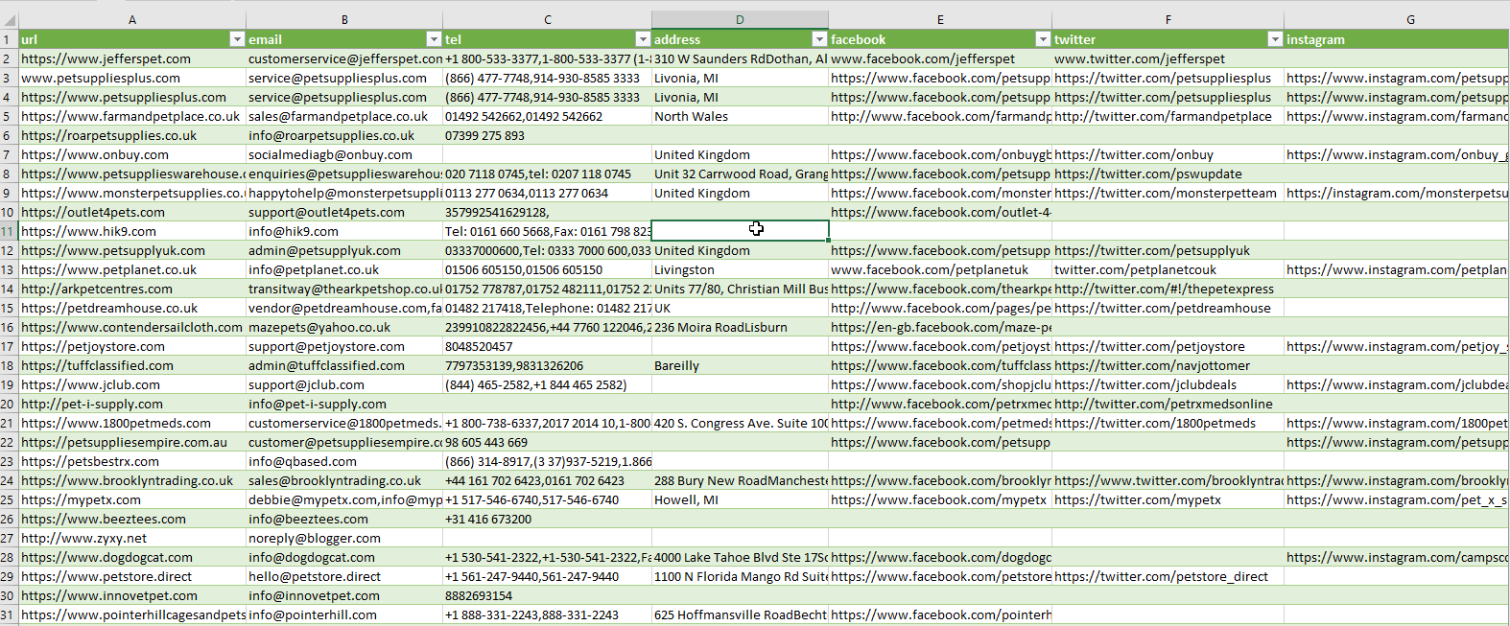The image size is (1510, 626).
Task: Click info@qbased.com email cell
Action: pyautogui.click(x=344, y=461)
